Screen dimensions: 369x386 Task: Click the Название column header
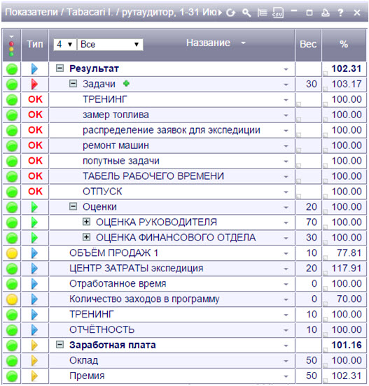point(208,43)
